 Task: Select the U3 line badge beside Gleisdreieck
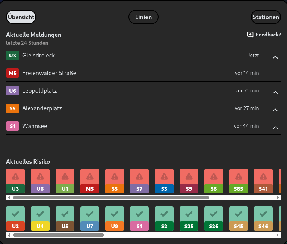tap(12, 56)
